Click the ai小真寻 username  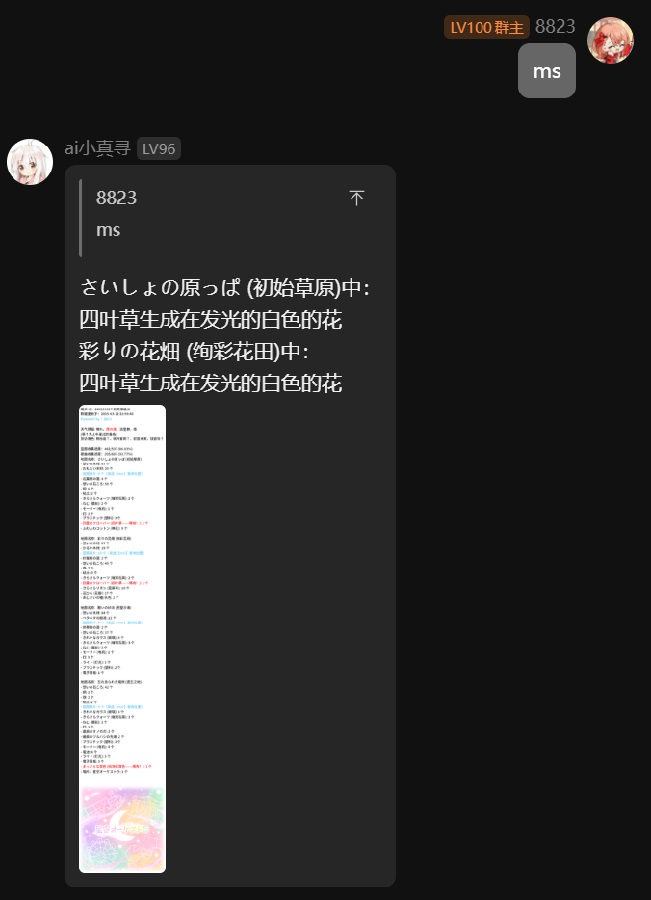[98, 148]
